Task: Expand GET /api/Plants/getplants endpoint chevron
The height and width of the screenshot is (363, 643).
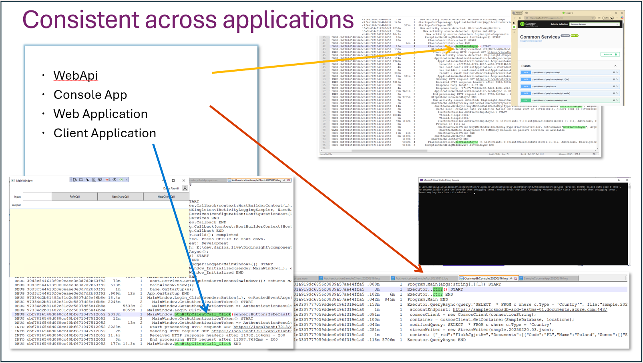Action: pyautogui.click(x=617, y=86)
